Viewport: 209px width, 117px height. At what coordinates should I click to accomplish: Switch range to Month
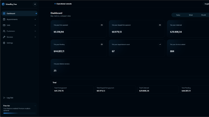(x=203, y=15)
